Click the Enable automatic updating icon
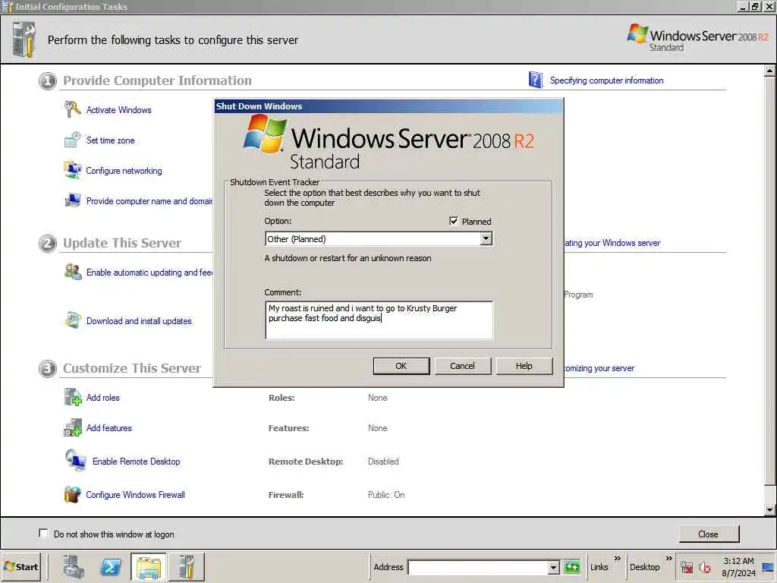This screenshot has width=777, height=583. coord(73,272)
